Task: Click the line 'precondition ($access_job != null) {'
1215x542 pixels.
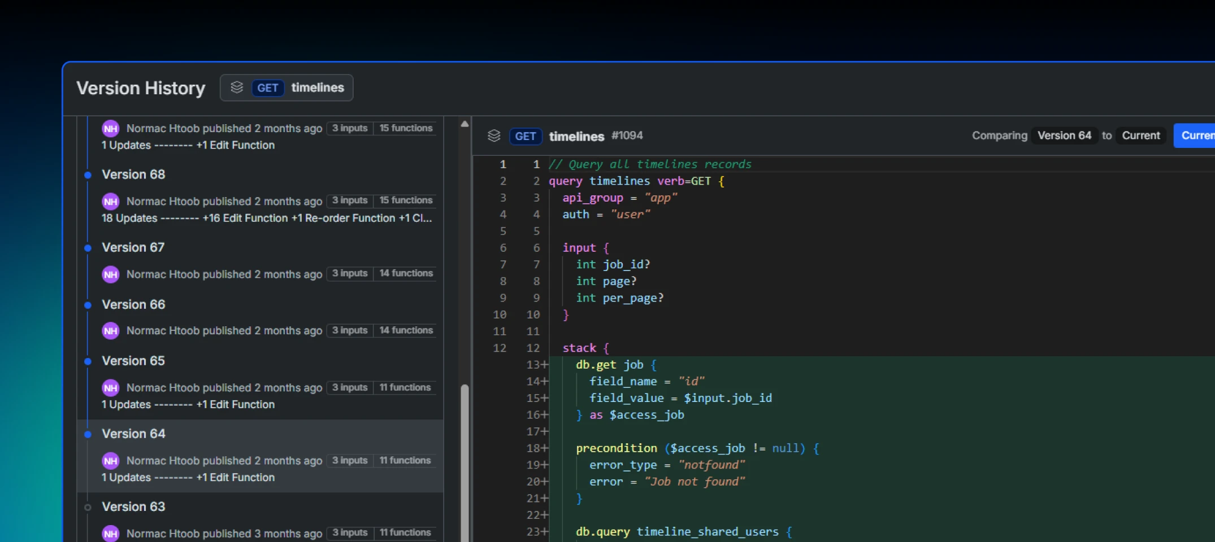Action: click(x=698, y=448)
